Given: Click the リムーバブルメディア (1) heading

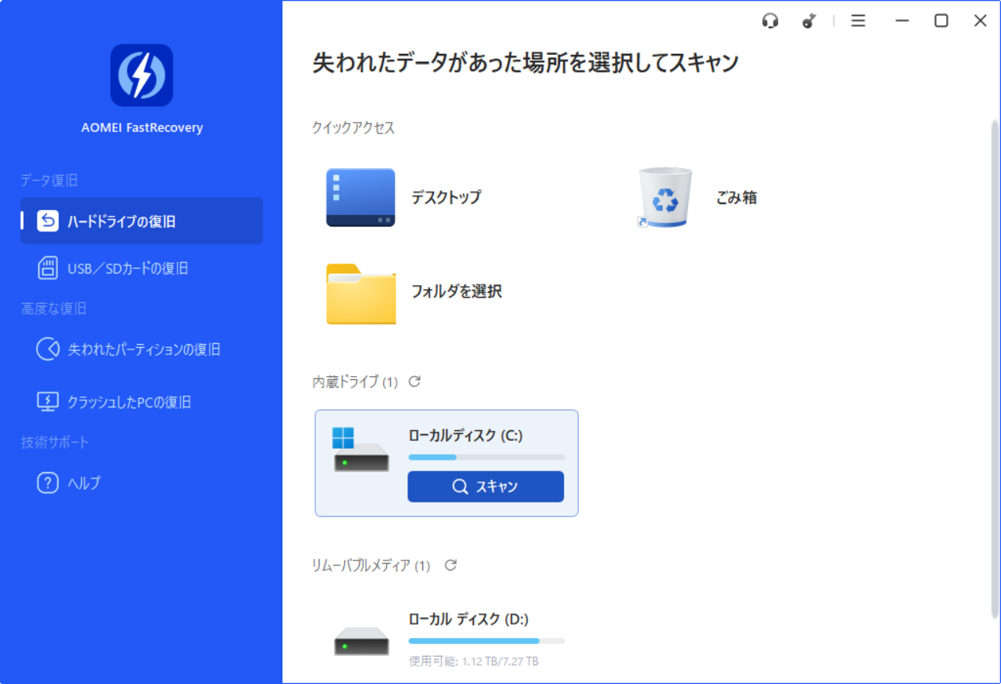Looking at the screenshot, I should point(371,565).
